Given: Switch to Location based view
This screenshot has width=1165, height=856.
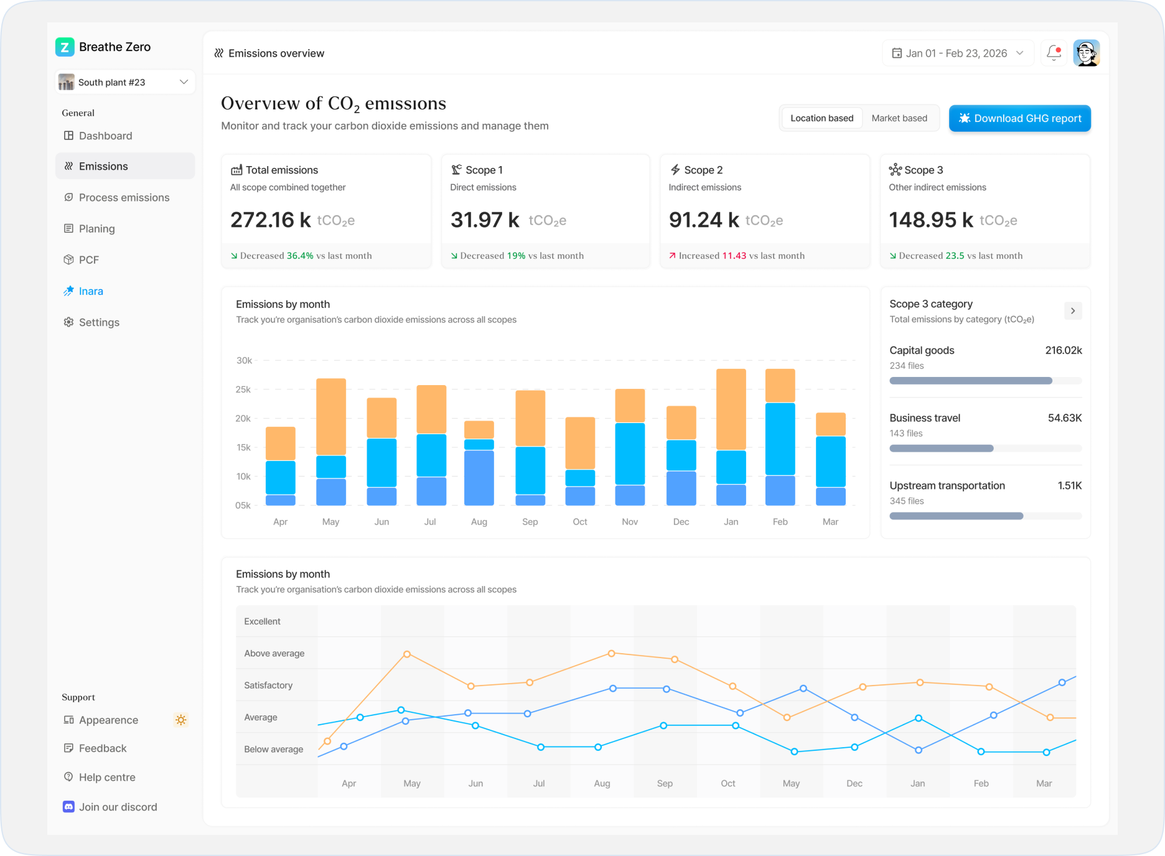Looking at the screenshot, I should tap(821, 118).
